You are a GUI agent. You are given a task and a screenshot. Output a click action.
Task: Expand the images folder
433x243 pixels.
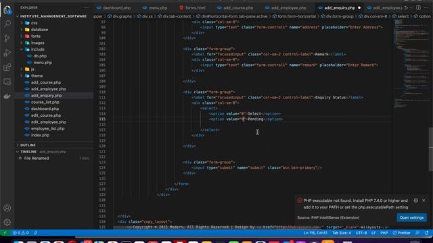click(x=21, y=43)
